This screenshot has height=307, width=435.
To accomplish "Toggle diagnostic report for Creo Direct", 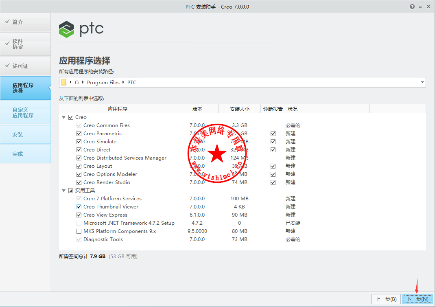I will (273, 149).
